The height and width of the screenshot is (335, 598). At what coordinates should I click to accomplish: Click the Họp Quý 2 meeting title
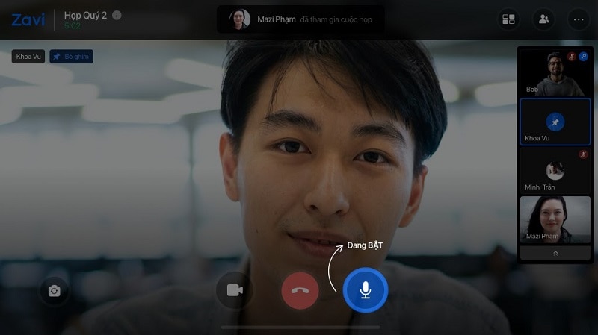(85, 15)
